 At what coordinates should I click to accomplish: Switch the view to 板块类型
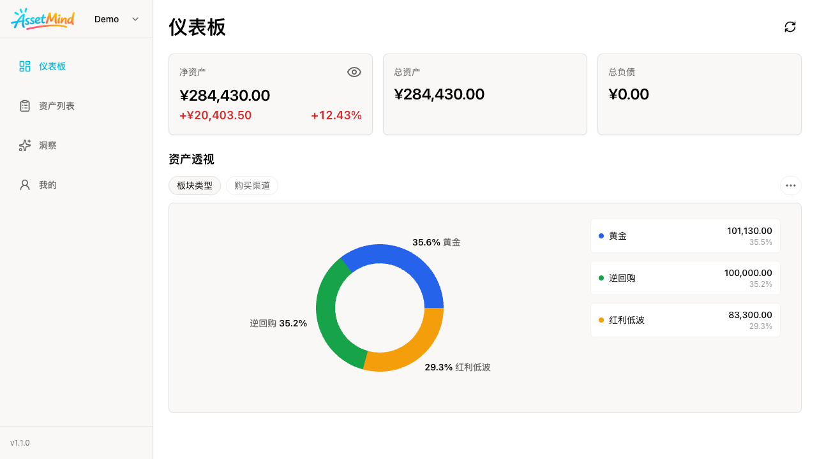click(x=195, y=186)
